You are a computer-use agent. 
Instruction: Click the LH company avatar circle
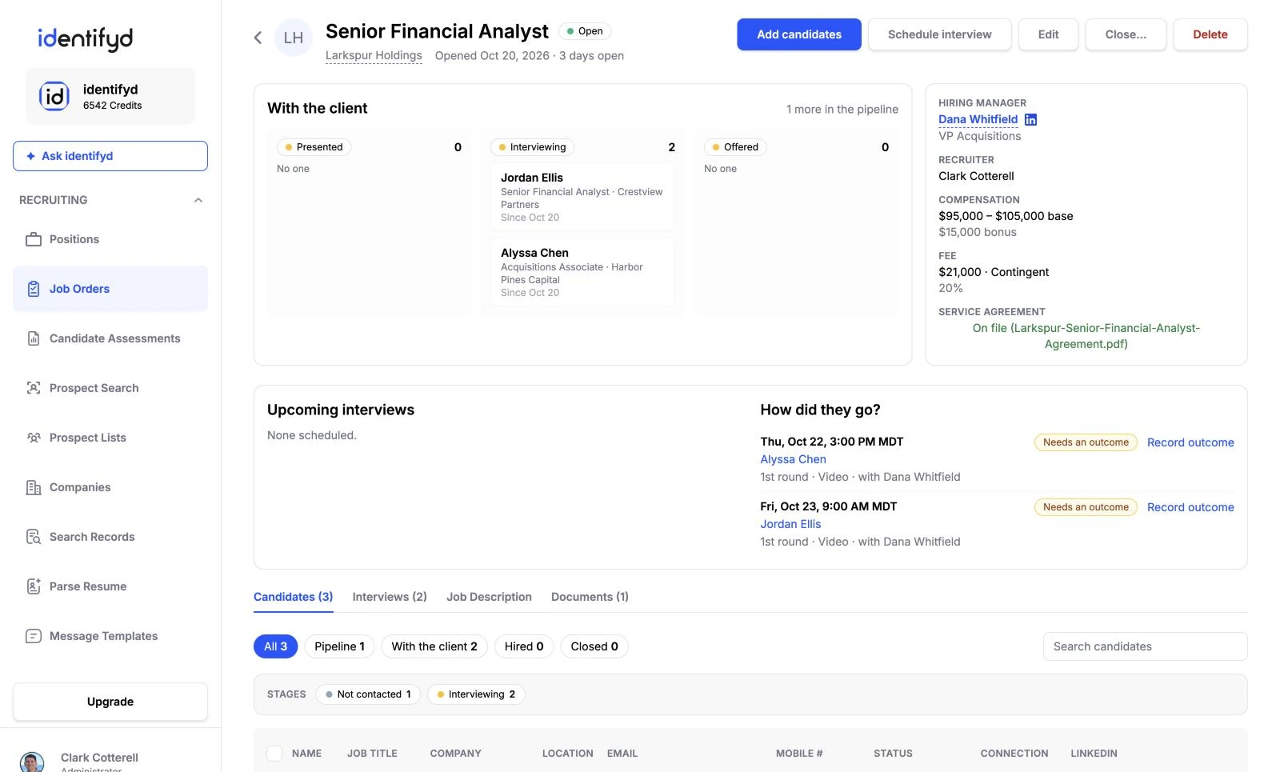tap(294, 38)
